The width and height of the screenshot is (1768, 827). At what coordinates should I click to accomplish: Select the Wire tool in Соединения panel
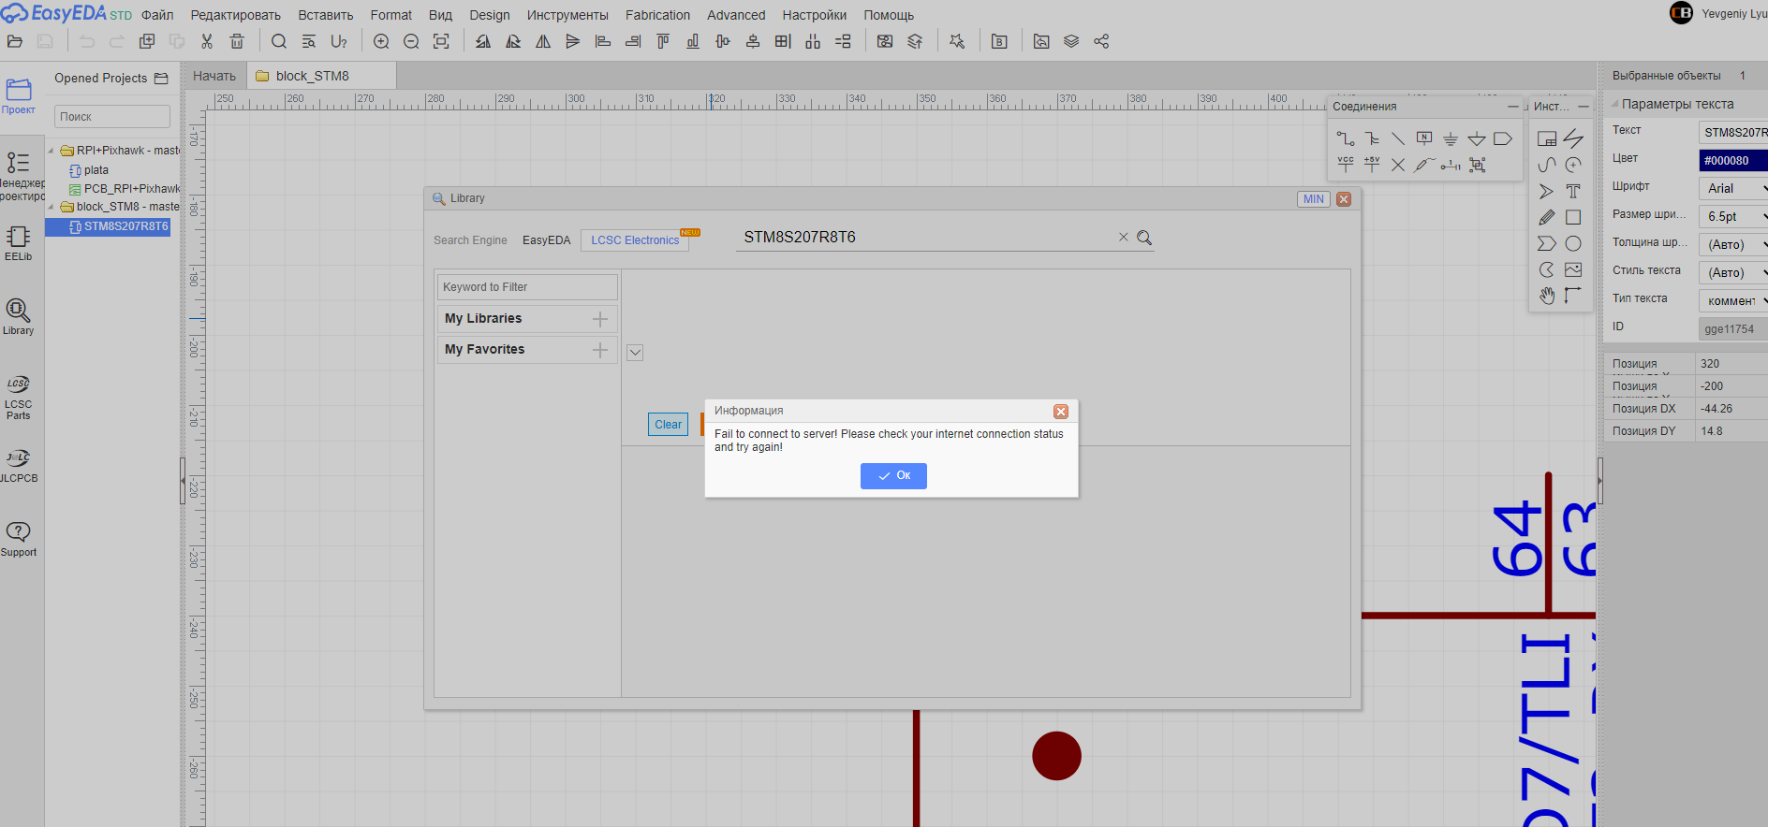coord(1345,138)
